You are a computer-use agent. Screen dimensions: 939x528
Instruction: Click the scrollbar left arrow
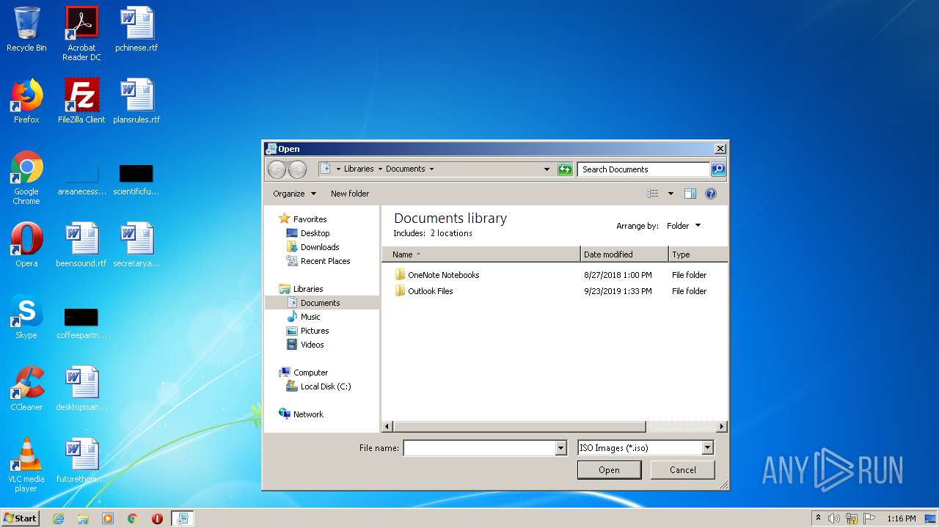coord(388,427)
